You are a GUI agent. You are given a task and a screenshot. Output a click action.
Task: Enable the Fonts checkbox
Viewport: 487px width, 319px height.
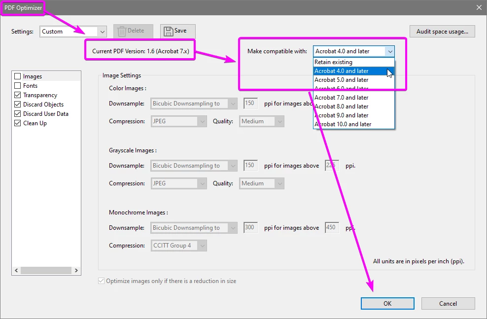pos(18,86)
